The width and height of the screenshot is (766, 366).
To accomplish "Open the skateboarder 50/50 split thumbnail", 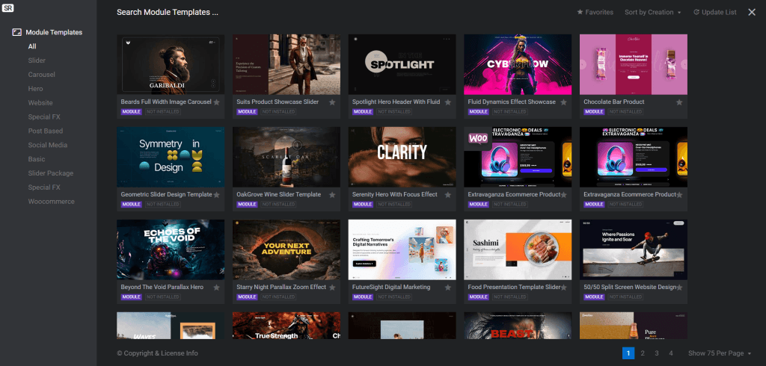I will click(x=633, y=250).
